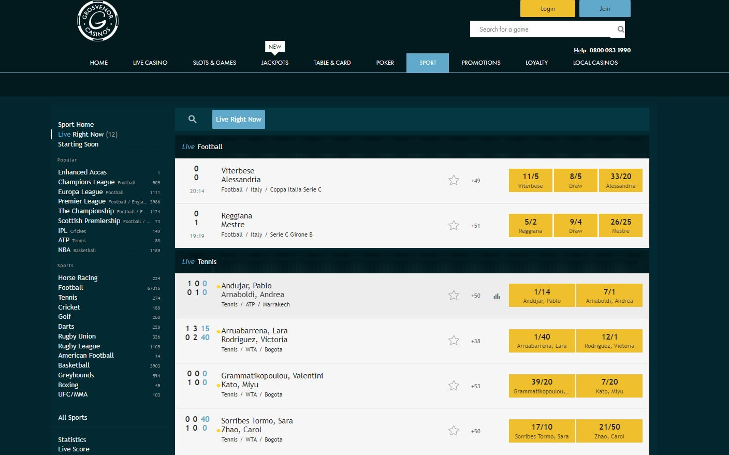Open LOYALTY menu item

pyautogui.click(x=536, y=63)
